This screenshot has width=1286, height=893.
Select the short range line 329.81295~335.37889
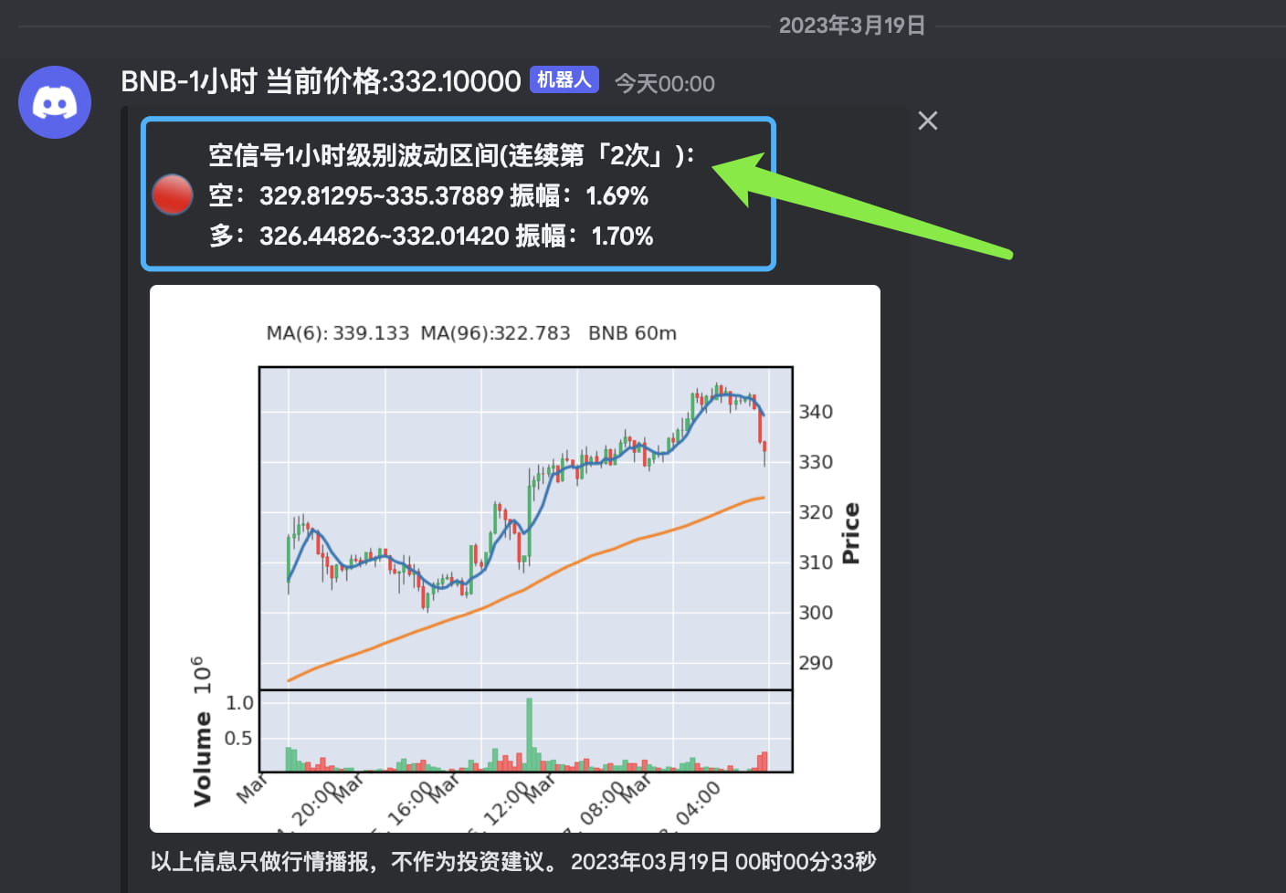click(x=428, y=195)
